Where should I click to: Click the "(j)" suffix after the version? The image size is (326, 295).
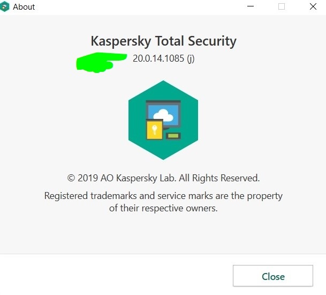(x=191, y=58)
